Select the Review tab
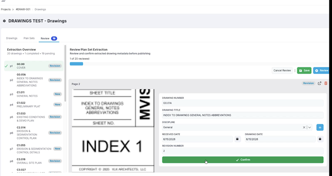Image resolution: width=332 pixels, height=176 pixels. tap(49, 39)
